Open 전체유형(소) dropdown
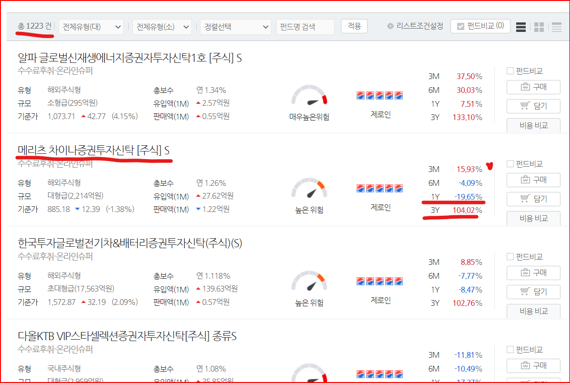The height and width of the screenshot is (383, 570). [x=162, y=27]
